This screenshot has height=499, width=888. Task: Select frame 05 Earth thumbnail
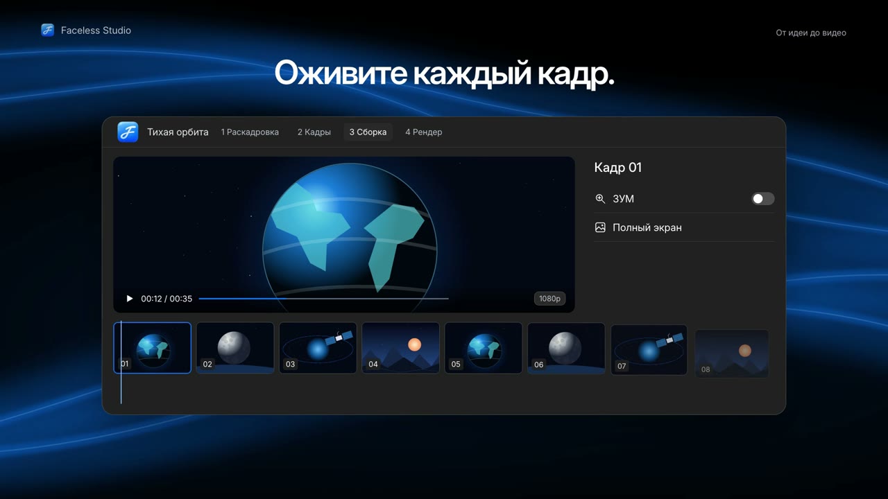pos(484,348)
